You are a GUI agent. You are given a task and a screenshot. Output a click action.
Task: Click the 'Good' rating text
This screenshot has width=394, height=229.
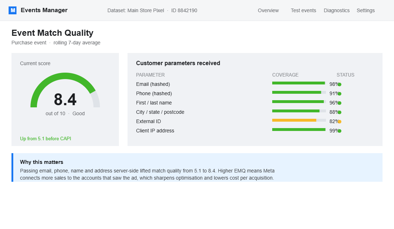[79, 113]
